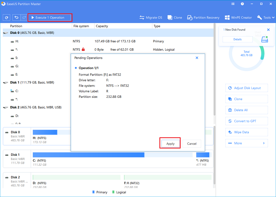Collapse the Disk 1 group
The width and height of the screenshot is (276, 197).
[6, 82]
